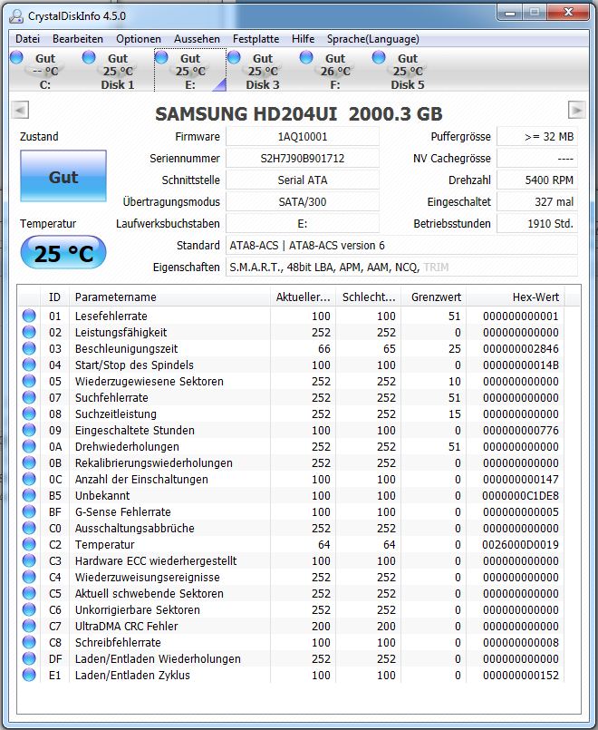The height and width of the screenshot is (730, 598).
Task: Open the Sprache(Language) menu
Action: point(373,39)
